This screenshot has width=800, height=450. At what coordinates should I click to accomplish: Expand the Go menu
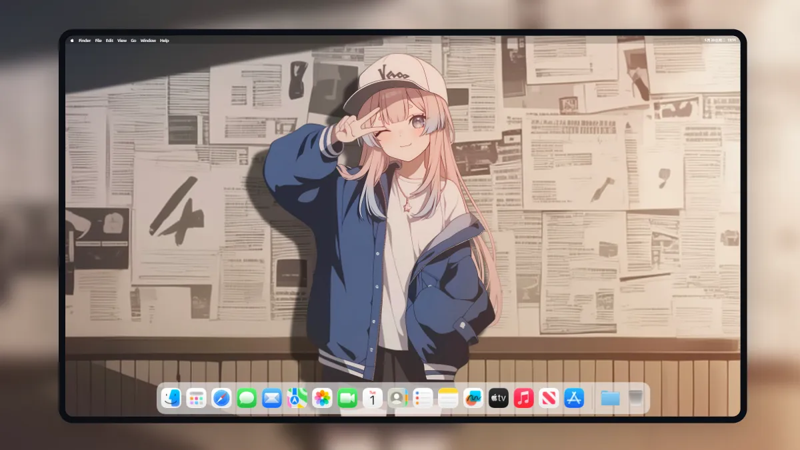pyautogui.click(x=133, y=41)
